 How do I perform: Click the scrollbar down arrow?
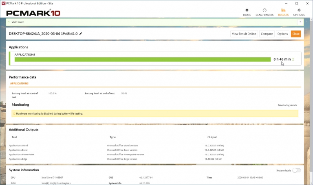[311, 183]
